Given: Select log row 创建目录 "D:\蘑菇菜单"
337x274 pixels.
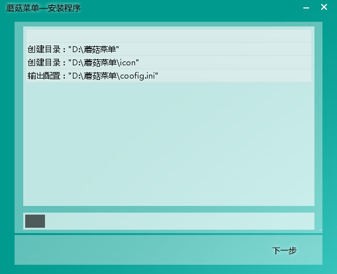Looking at the screenshot, I should (x=169, y=50).
